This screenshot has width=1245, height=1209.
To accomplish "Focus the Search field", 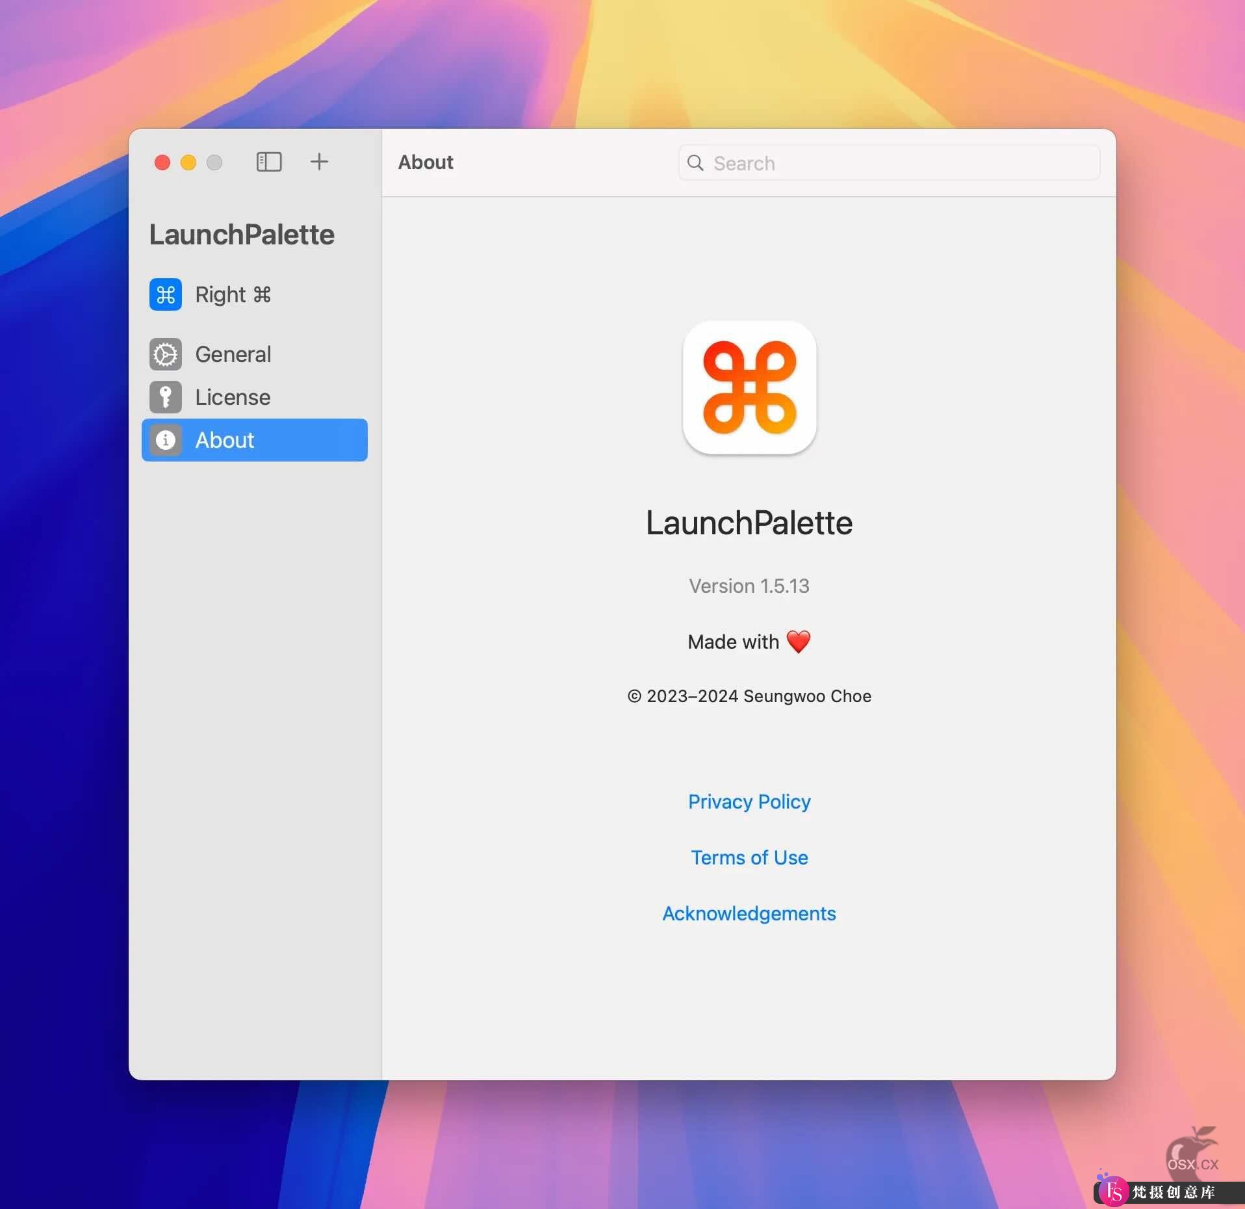I will (889, 163).
